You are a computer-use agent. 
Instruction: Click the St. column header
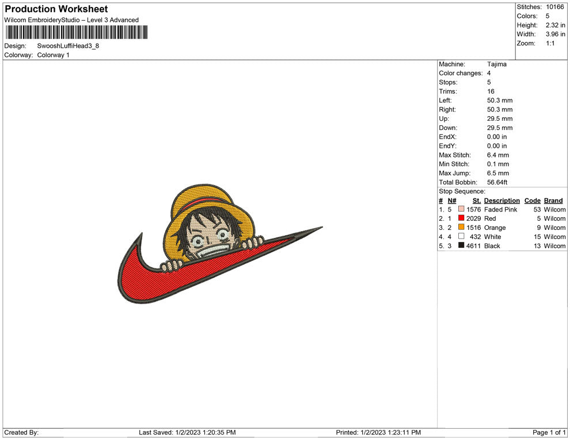[476, 201]
